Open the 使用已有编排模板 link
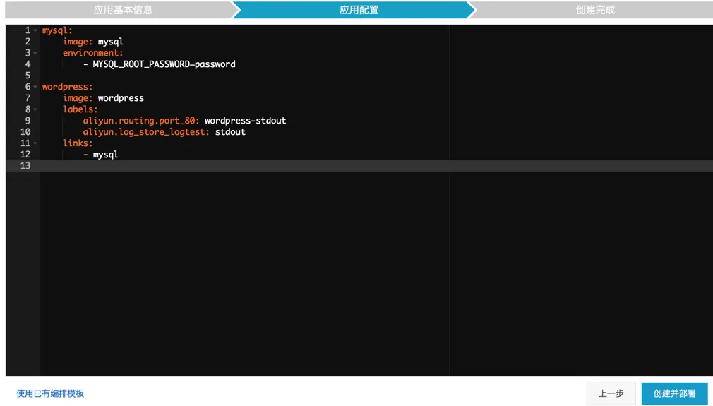The width and height of the screenshot is (713, 406). coord(50,393)
